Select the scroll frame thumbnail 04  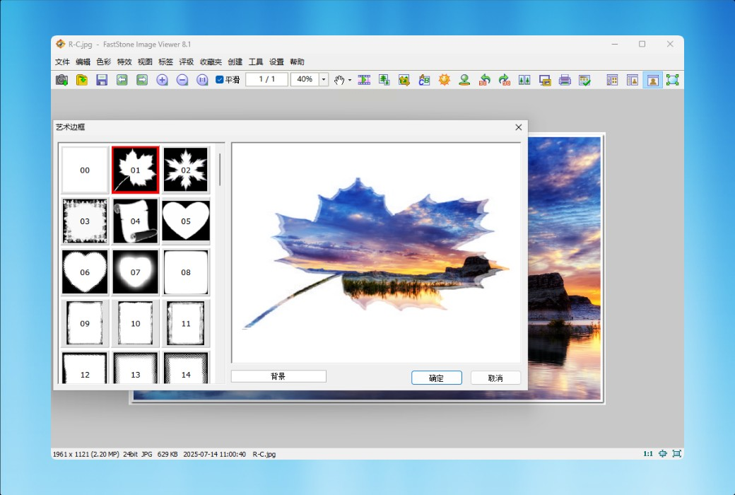click(x=135, y=221)
